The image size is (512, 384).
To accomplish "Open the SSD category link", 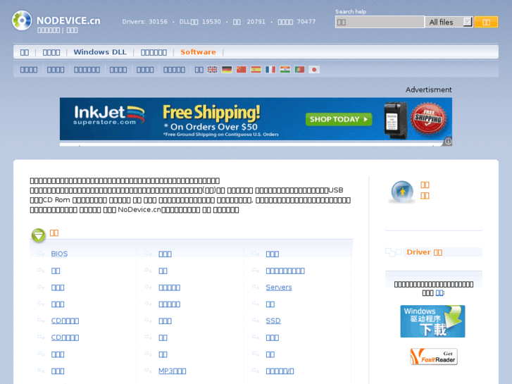I will pyautogui.click(x=273, y=321).
